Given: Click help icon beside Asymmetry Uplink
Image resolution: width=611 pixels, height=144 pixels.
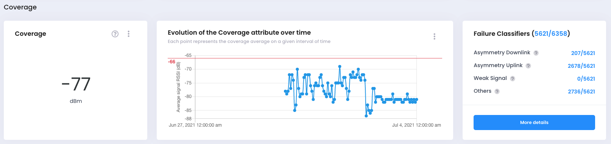Looking at the screenshot, I should click(x=528, y=66).
